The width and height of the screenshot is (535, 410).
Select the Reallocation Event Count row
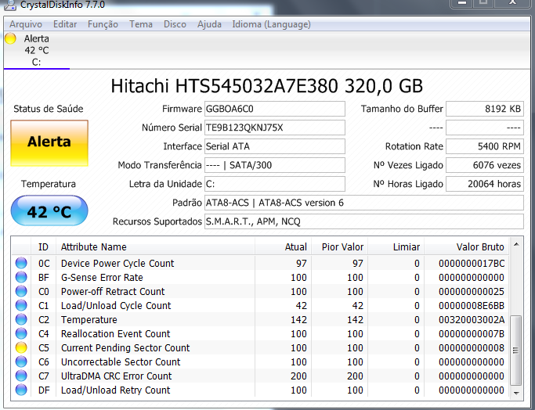pos(260,333)
